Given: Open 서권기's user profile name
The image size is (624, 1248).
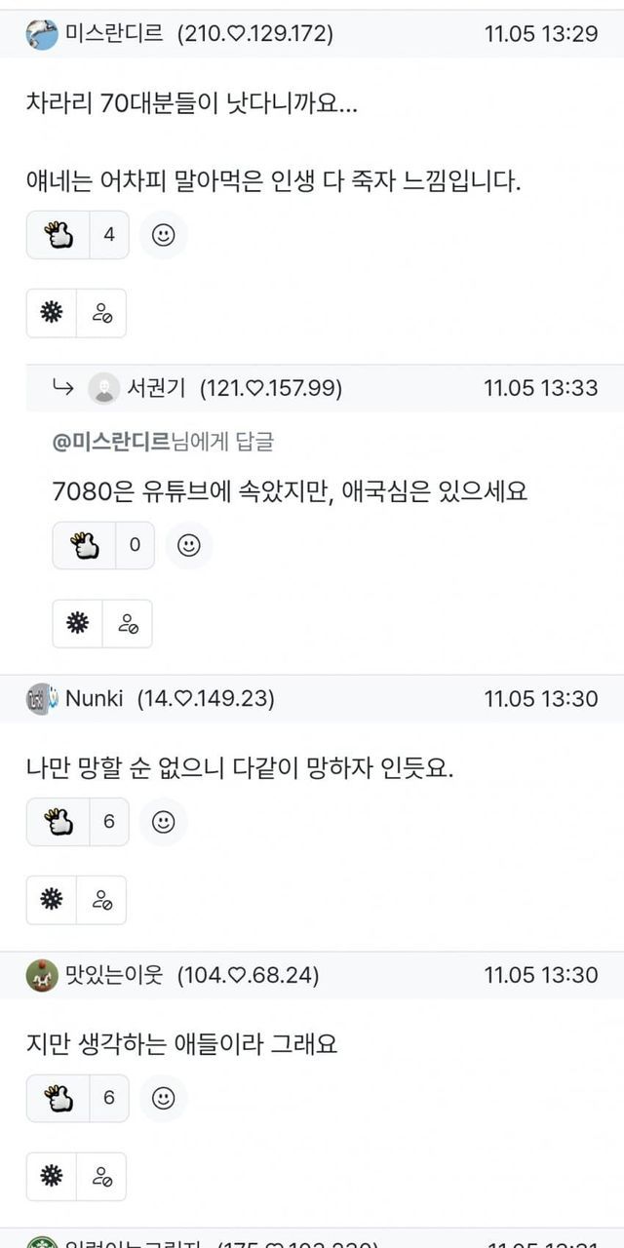Looking at the screenshot, I should (158, 388).
